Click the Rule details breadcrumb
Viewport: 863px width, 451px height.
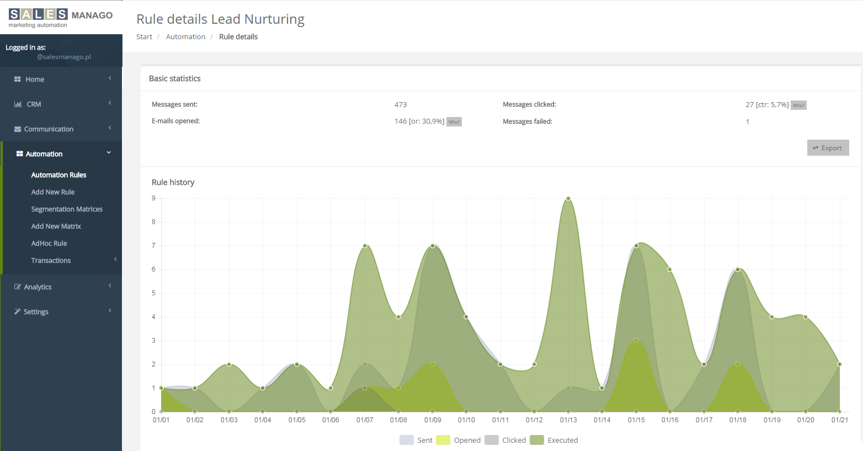[238, 37]
